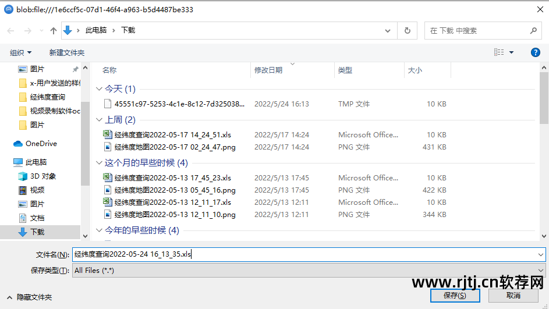Collapse the 上周 (2) group
549x309 pixels.
tap(99, 120)
